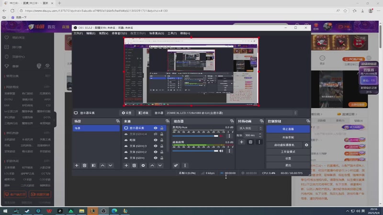Image resolution: width=383 pixels, height=215 pixels.
Task: Delete the selected scene with trash icon
Action: click(x=85, y=165)
